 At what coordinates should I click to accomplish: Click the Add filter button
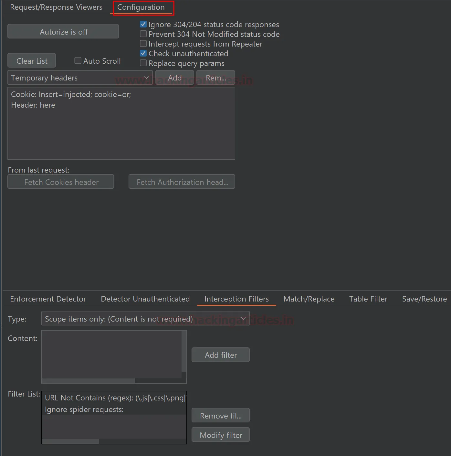pos(221,355)
